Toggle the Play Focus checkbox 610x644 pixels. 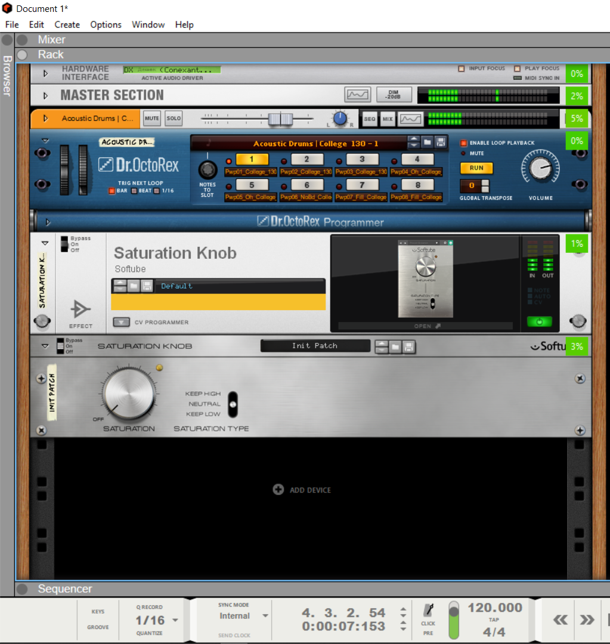pos(517,69)
